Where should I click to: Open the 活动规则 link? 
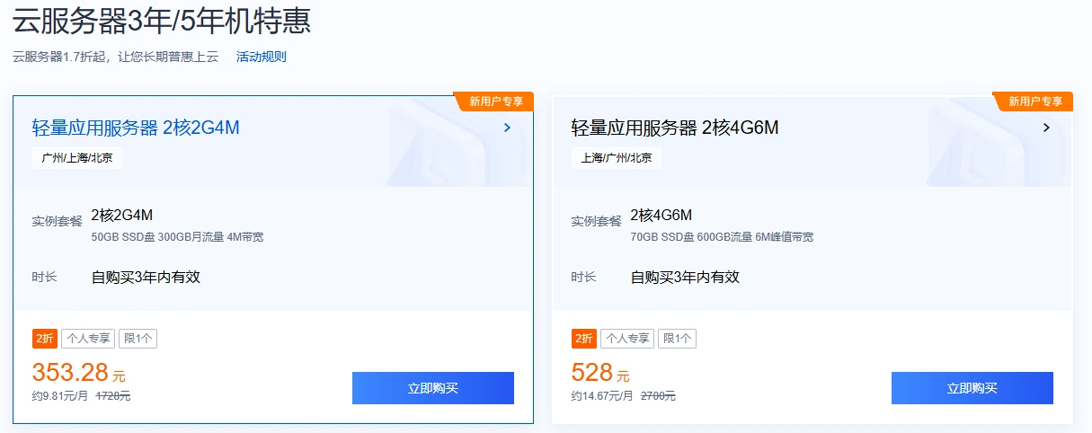point(261,57)
